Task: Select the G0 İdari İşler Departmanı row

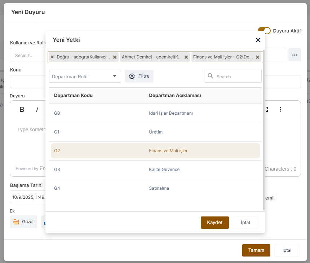Action: (x=155, y=113)
